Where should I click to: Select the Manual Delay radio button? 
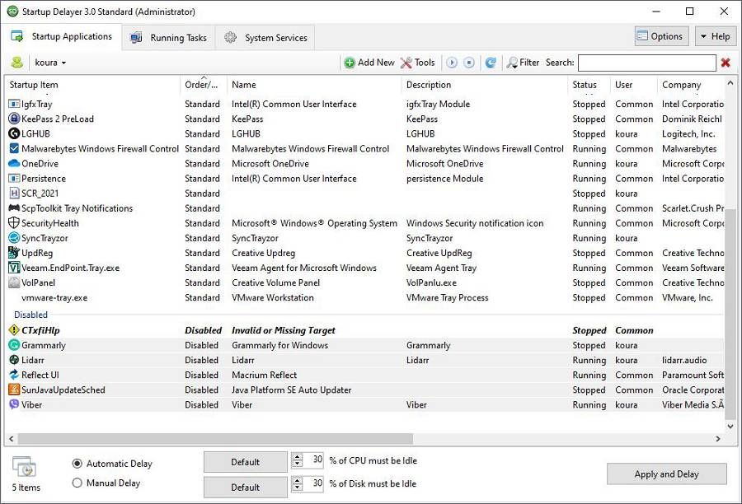pyautogui.click(x=78, y=484)
